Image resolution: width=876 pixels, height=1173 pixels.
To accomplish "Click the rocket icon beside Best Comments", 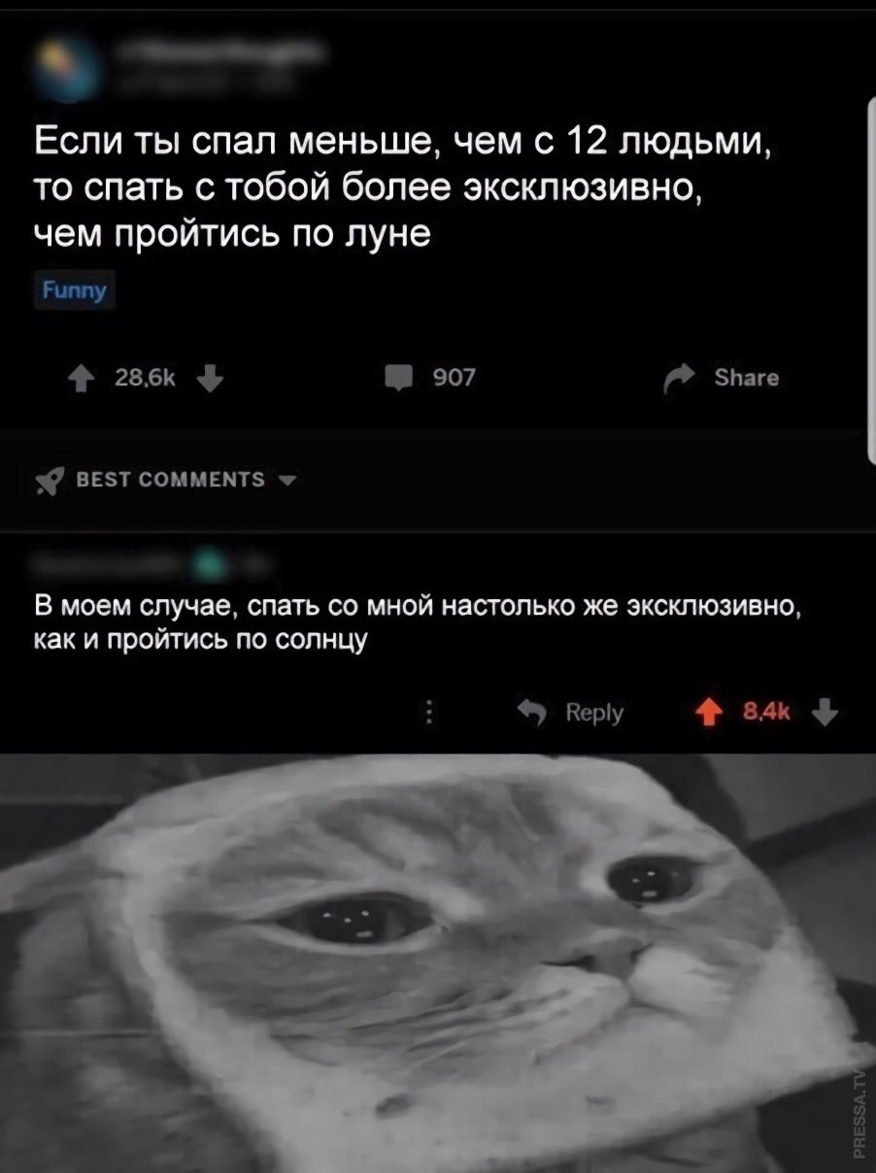I will click(x=50, y=481).
